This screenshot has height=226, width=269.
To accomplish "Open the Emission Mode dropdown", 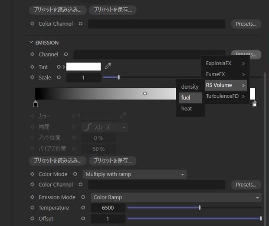I will pos(176,197).
